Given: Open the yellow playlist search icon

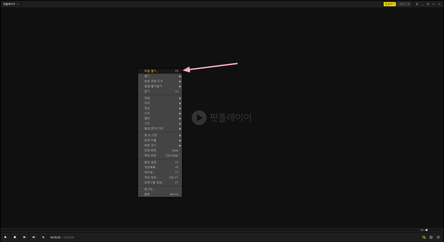Looking at the screenshot, I should click(424, 237).
